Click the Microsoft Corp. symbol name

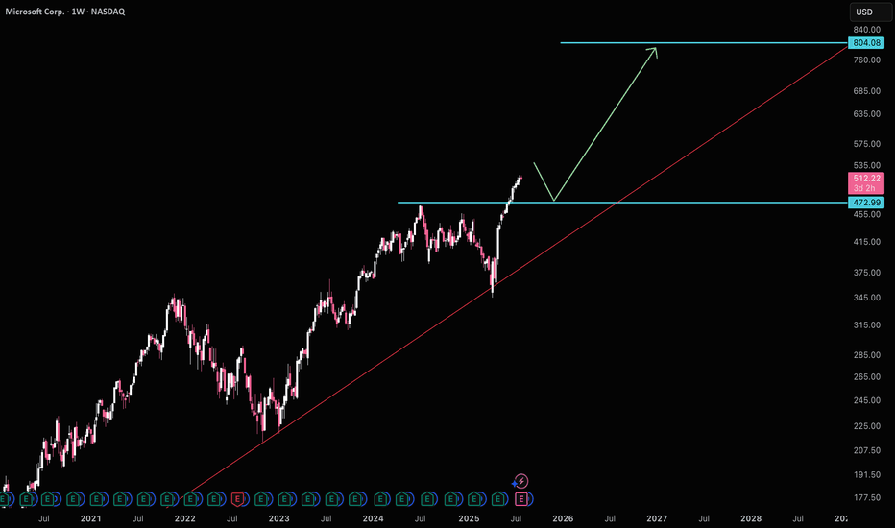pyautogui.click(x=41, y=12)
